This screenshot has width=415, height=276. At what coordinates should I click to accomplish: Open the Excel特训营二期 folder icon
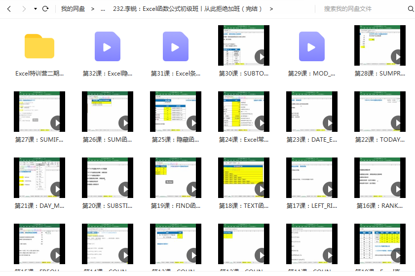click(x=39, y=46)
